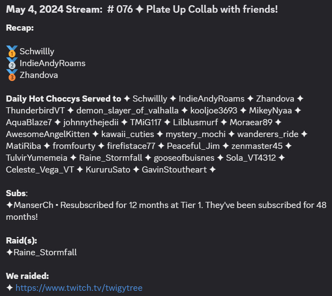Screen dimensions: 332x296
Task: Click the silver second-place medal emoji
Action: [12, 63]
